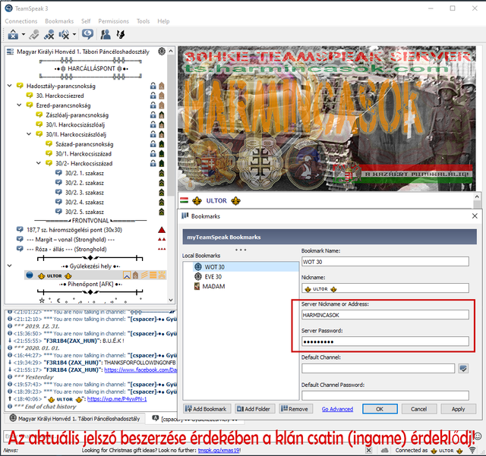Select the ULTOR client in the channel tree
The image size is (486, 456).
55,275
